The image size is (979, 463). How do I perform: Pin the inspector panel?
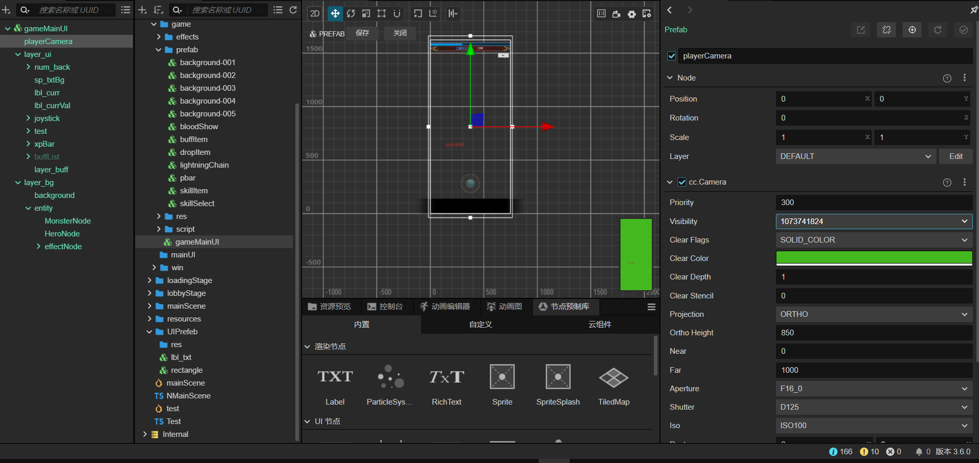click(x=973, y=10)
